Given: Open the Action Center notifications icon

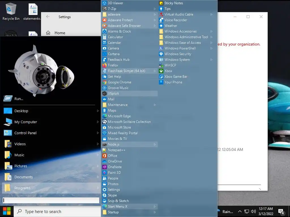Looking at the screenshot, I should click(x=281, y=211).
